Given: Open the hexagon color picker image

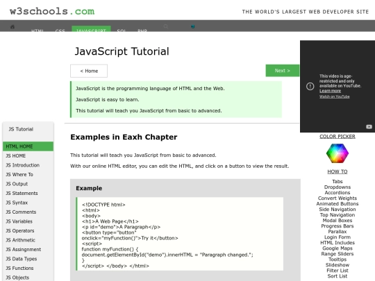Looking at the screenshot, I should point(337,153).
